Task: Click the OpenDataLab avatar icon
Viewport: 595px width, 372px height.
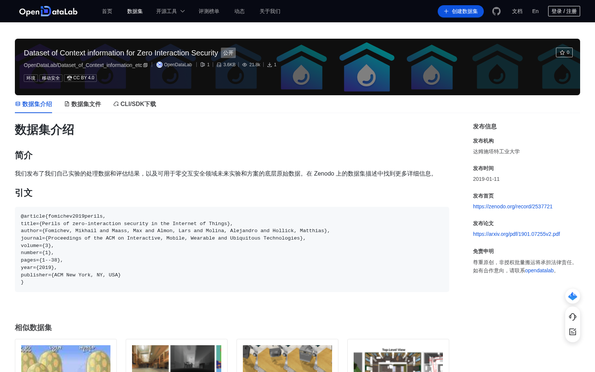Action: coord(160,65)
